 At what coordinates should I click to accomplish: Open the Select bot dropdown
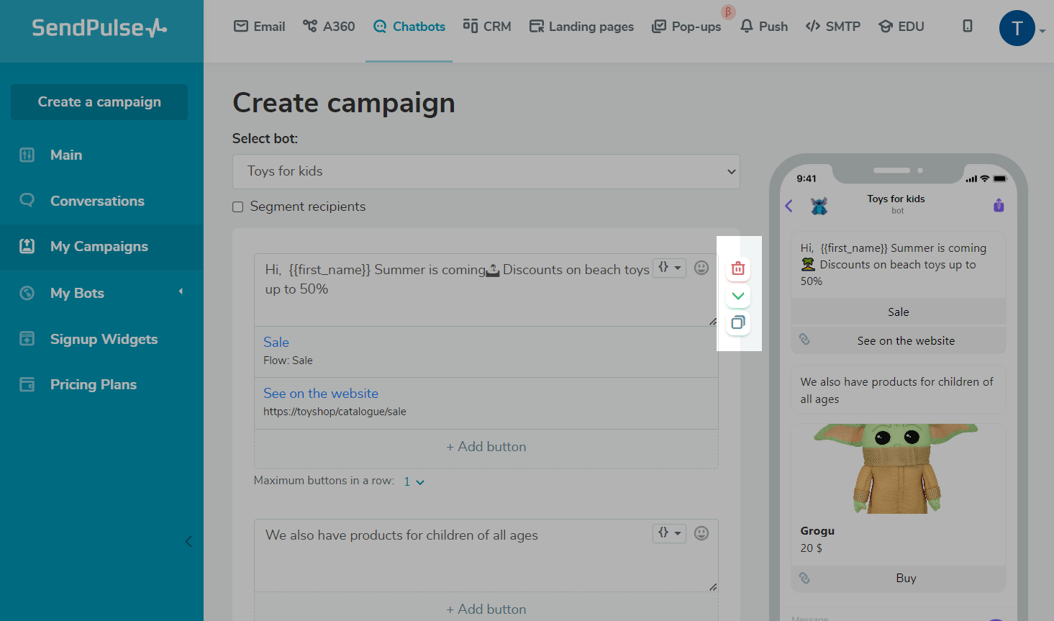click(486, 171)
